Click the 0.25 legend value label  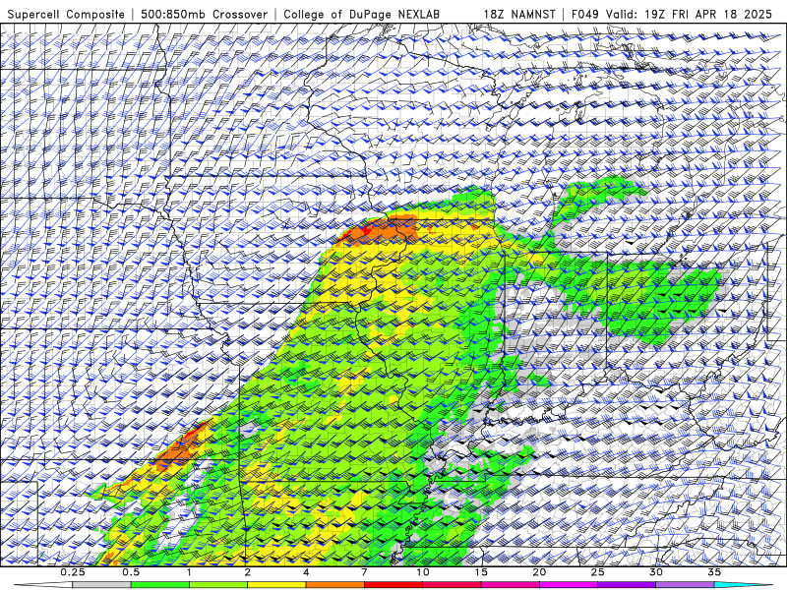pyautogui.click(x=73, y=572)
